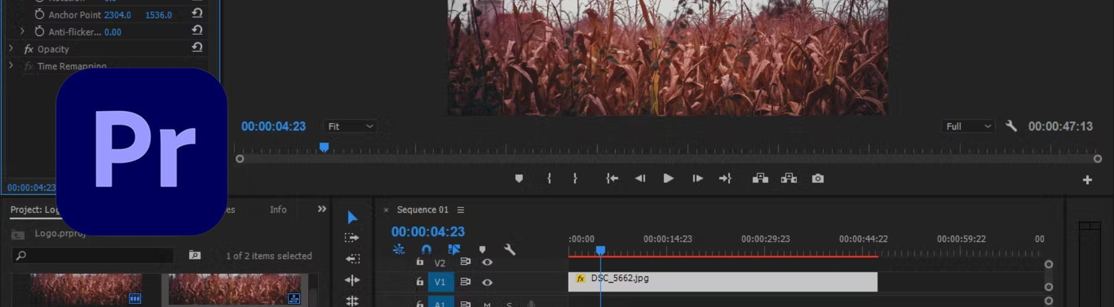Viewport: 1114px width, 307px height.
Task: Select the Selection tool arrow
Action: pos(352,217)
